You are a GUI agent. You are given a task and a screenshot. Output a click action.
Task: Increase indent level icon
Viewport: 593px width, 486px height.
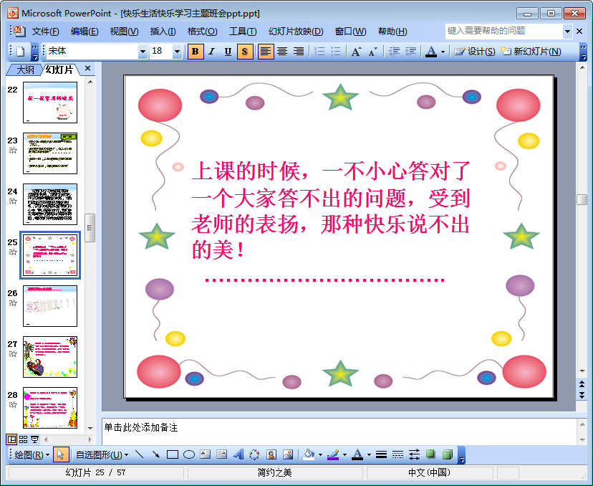410,51
